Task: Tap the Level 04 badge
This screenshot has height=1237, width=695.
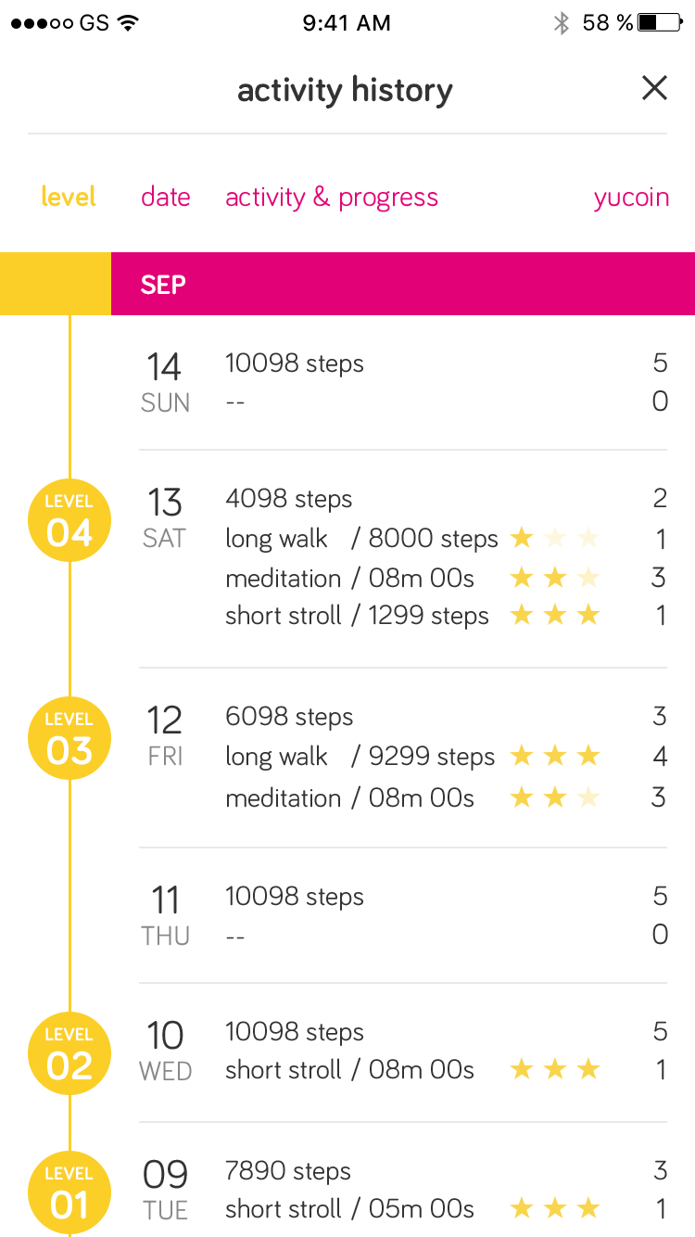Action: point(69,520)
